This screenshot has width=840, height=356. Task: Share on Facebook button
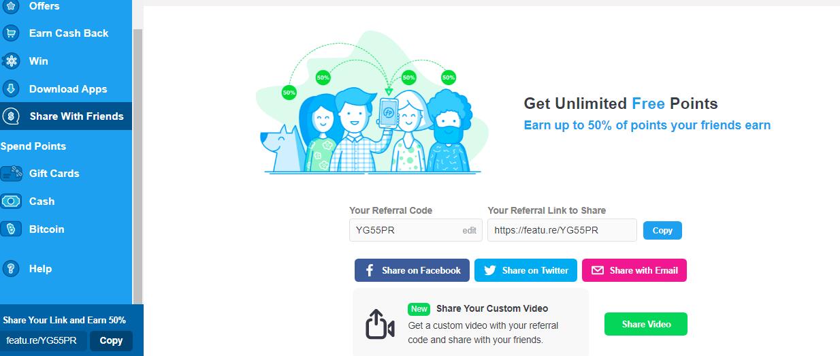[412, 270]
